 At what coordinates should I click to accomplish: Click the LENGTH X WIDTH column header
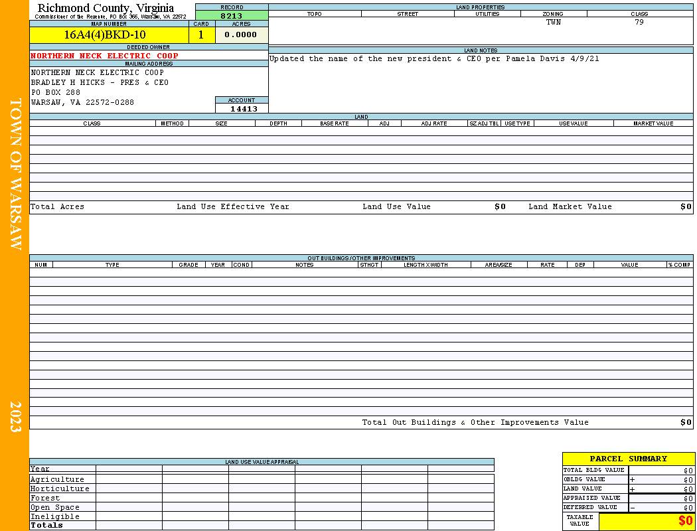tap(426, 265)
